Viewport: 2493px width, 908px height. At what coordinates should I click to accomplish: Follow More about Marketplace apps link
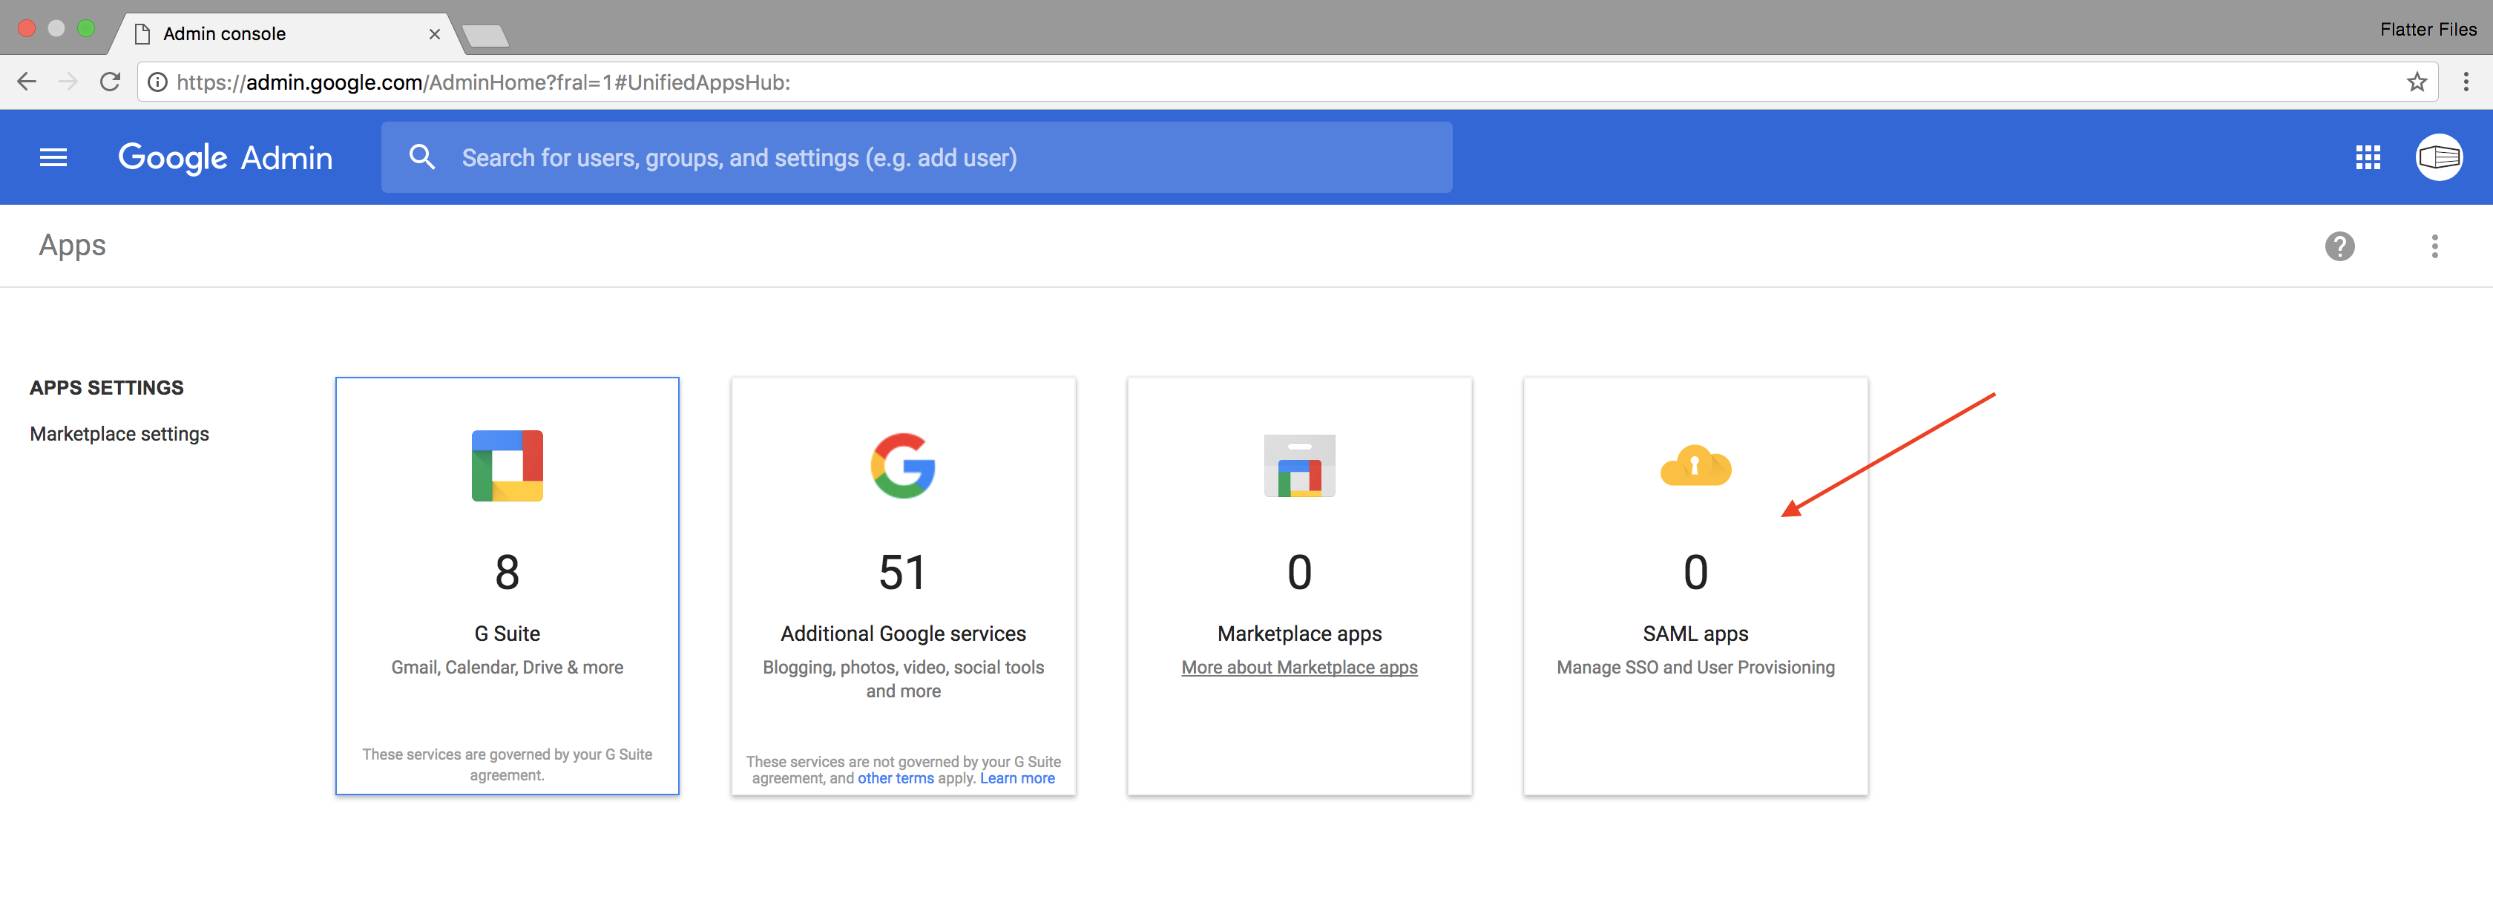point(1298,667)
